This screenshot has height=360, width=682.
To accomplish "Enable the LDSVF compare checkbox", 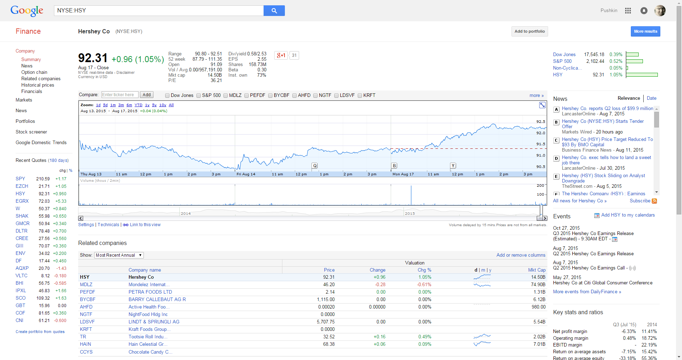I will pyautogui.click(x=336, y=96).
